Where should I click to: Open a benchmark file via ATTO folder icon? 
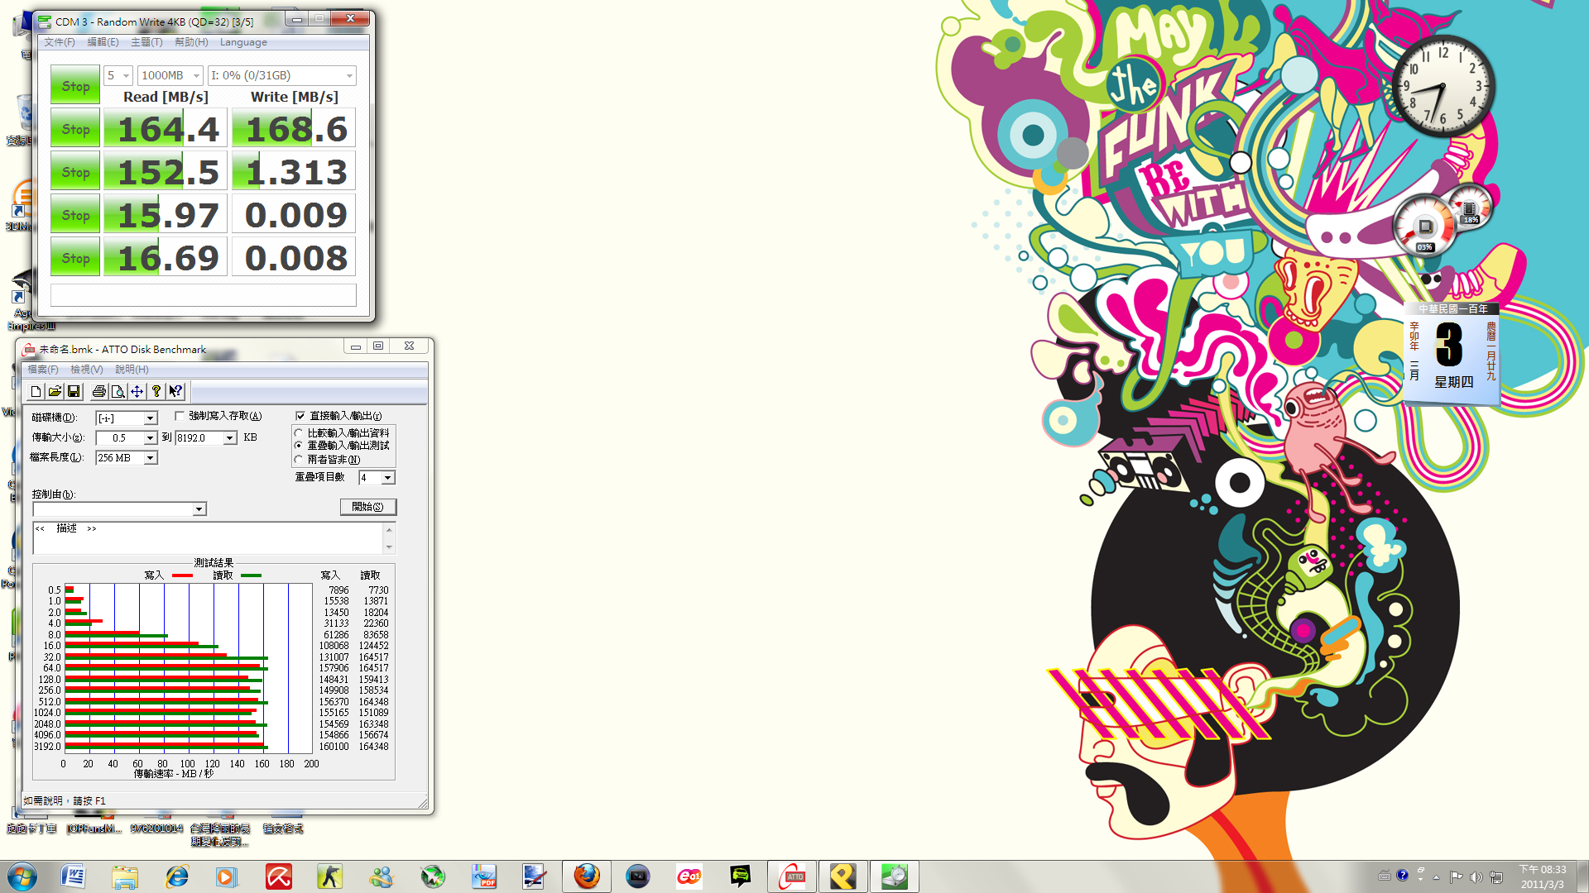(x=55, y=391)
